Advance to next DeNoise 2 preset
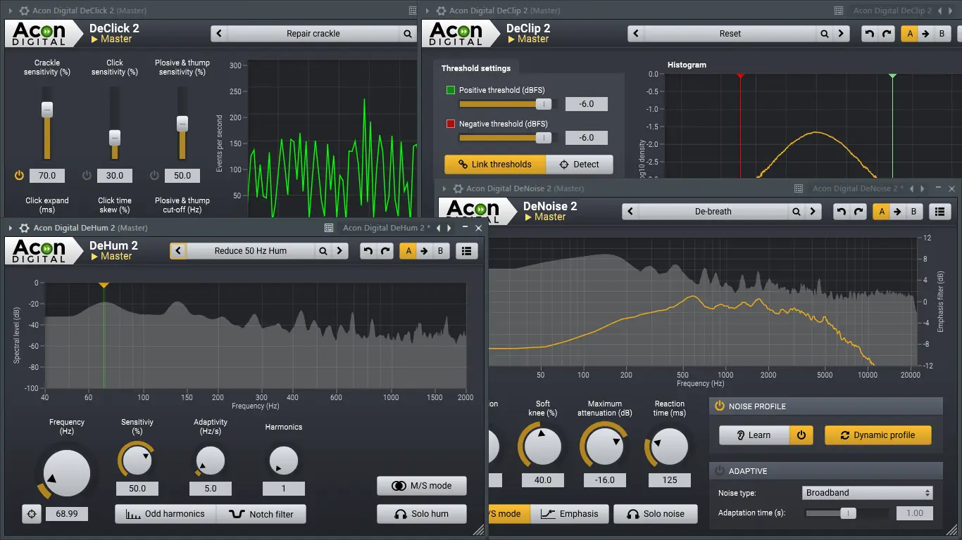Screen dimensions: 962x540 click(813, 212)
